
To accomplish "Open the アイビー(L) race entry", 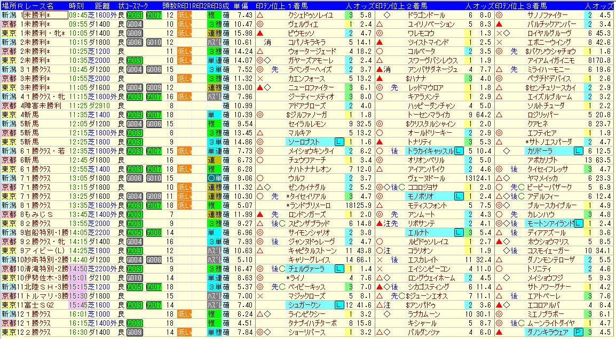I will pyautogui.click(x=42, y=251).
